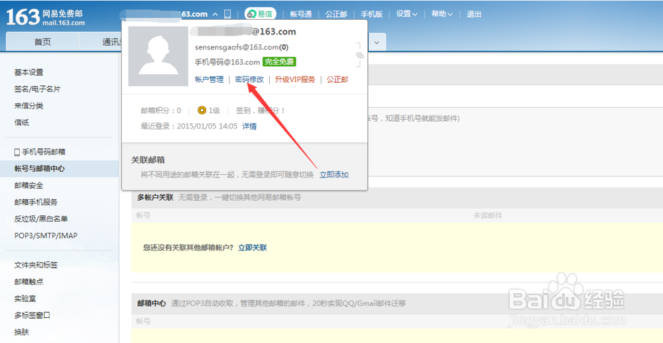Open 基本设置 in sidebar
The height and width of the screenshot is (343, 663).
[29, 72]
